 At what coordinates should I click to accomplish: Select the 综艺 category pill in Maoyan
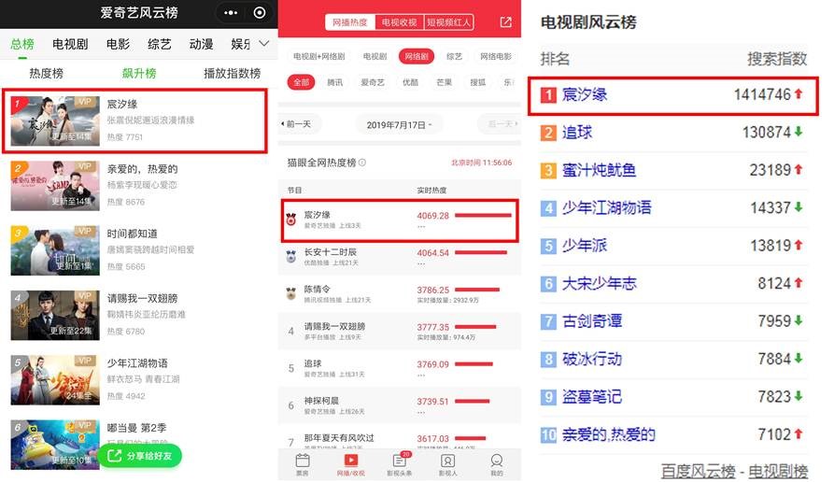point(454,56)
